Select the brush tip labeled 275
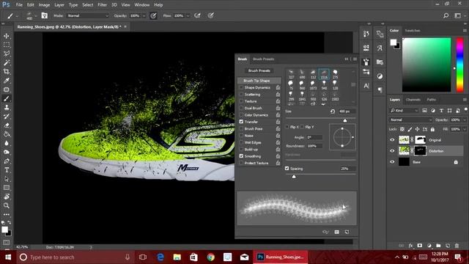The height and width of the screenshot is (264, 469). [x=335, y=74]
